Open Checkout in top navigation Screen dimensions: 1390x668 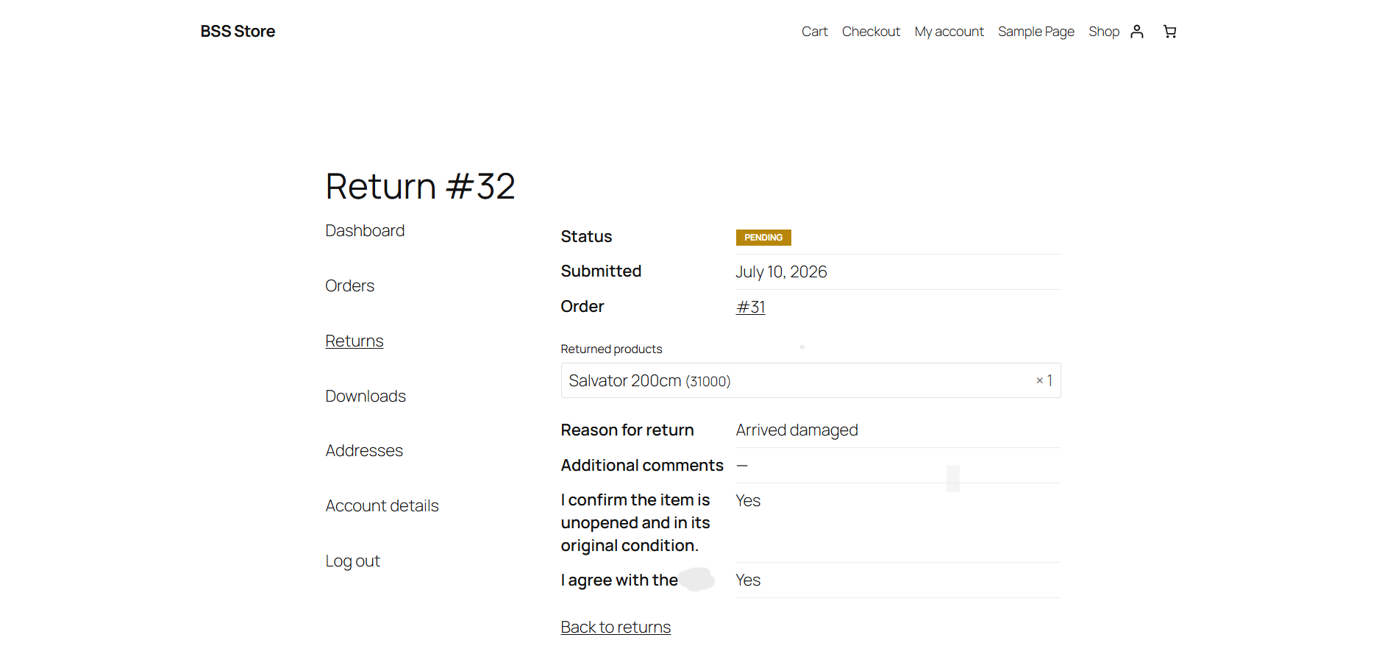point(871,32)
